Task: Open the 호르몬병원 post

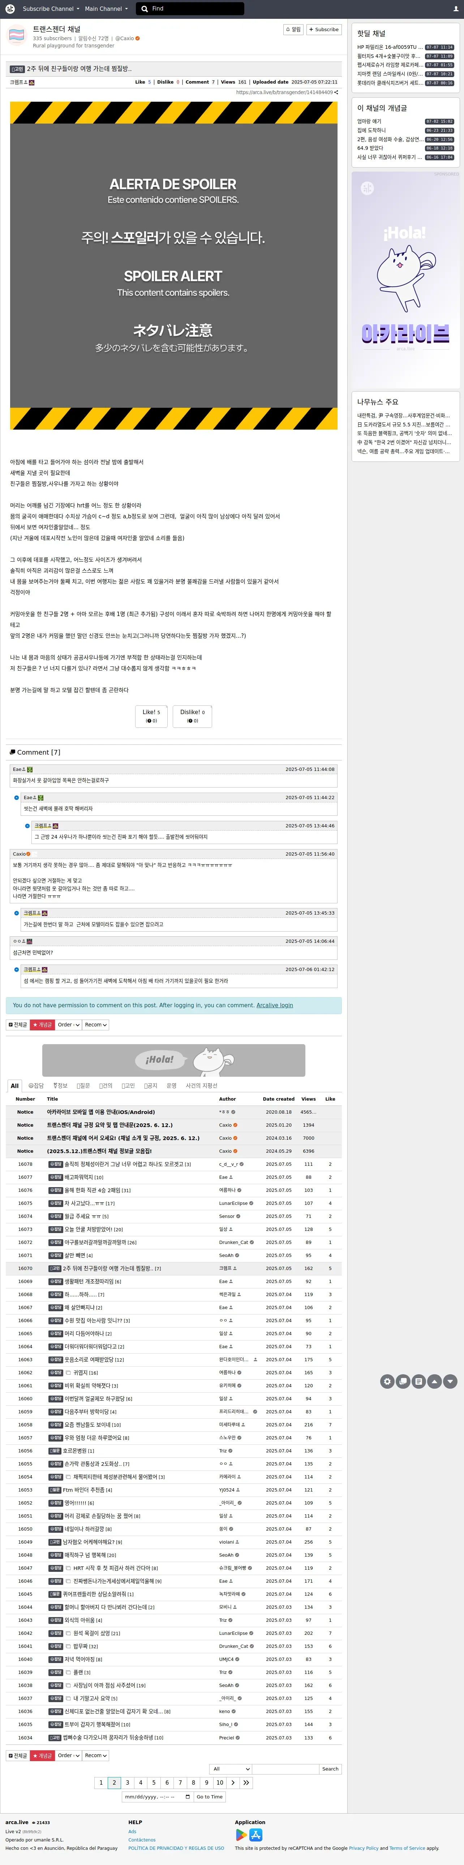Action: [75, 1451]
